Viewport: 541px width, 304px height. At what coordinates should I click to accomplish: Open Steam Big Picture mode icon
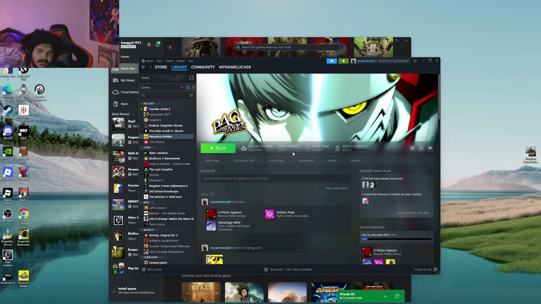coord(415,61)
